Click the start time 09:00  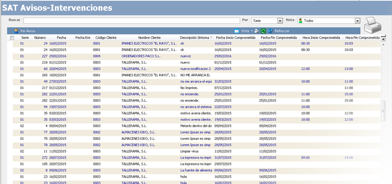coord(305,158)
